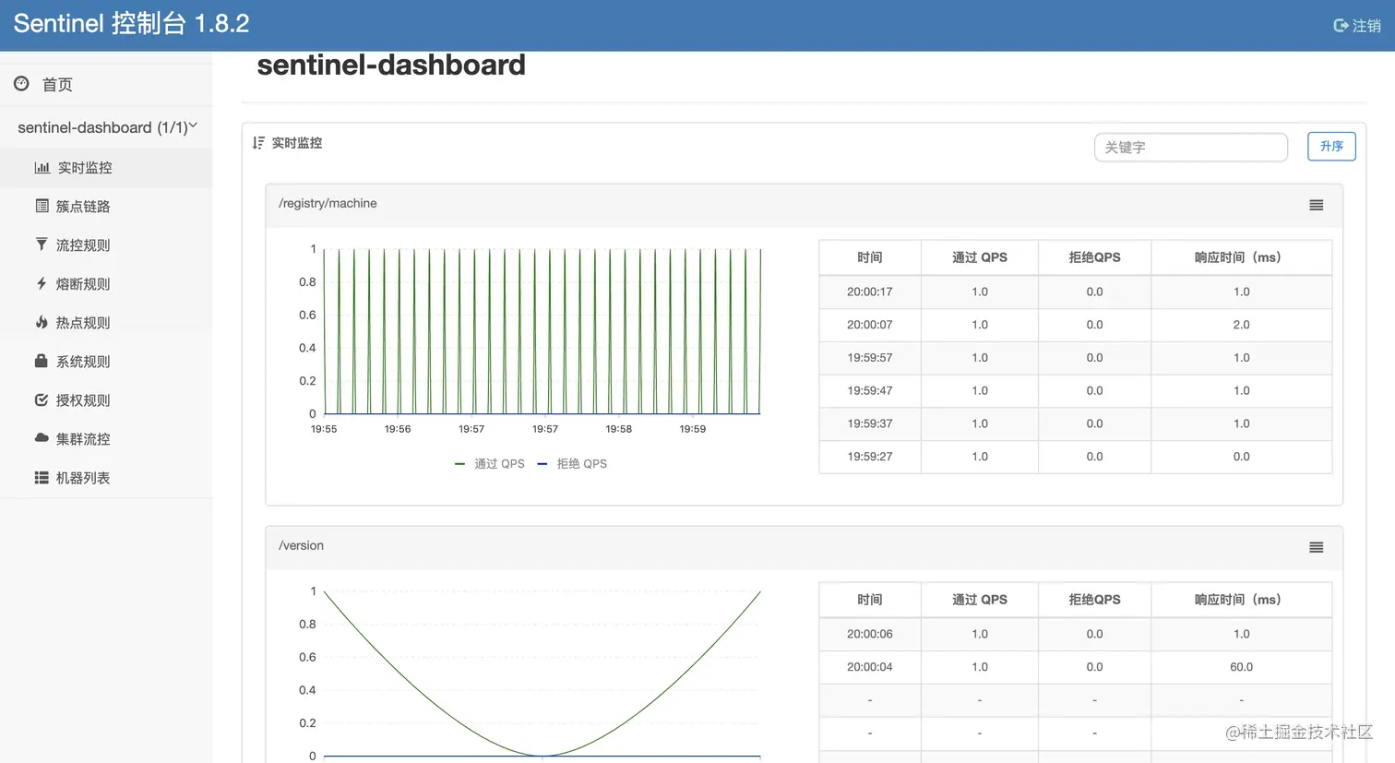Open the hamburger menu of /version panel

point(1317,547)
